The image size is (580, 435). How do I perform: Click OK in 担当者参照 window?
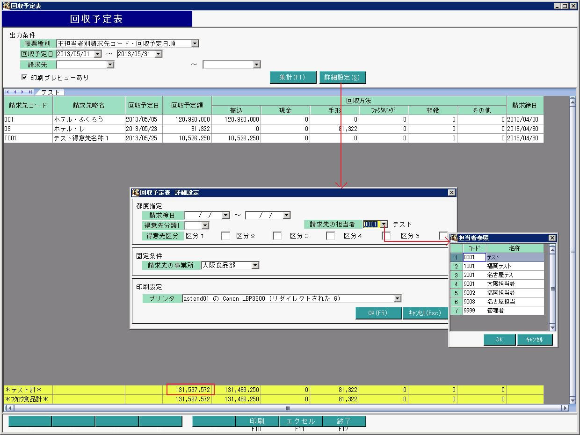coord(500,340)
